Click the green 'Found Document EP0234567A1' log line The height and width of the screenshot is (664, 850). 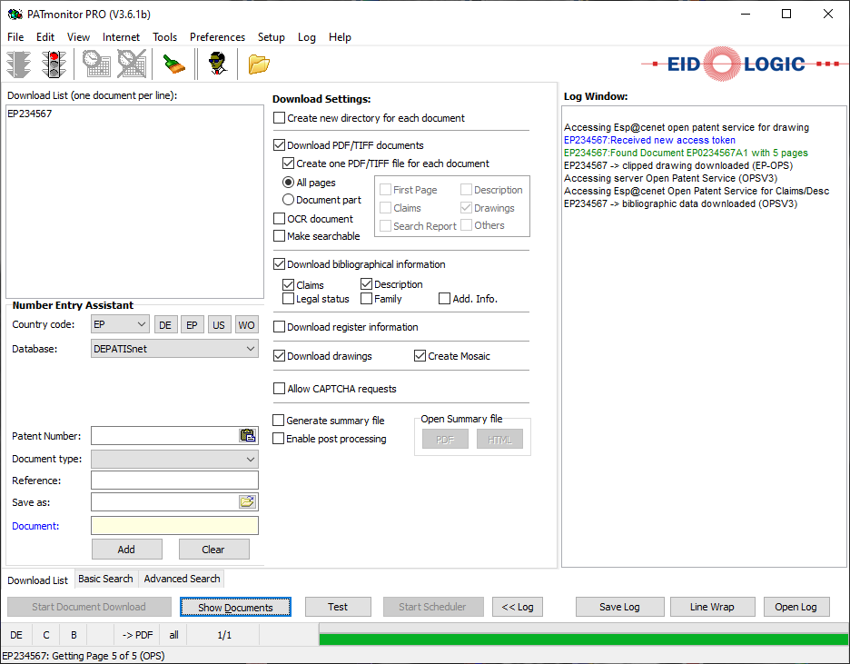[x=686, y=153]
